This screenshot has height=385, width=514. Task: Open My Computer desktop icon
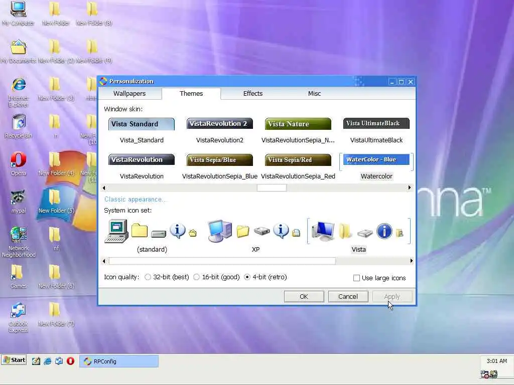coord(18,13)
